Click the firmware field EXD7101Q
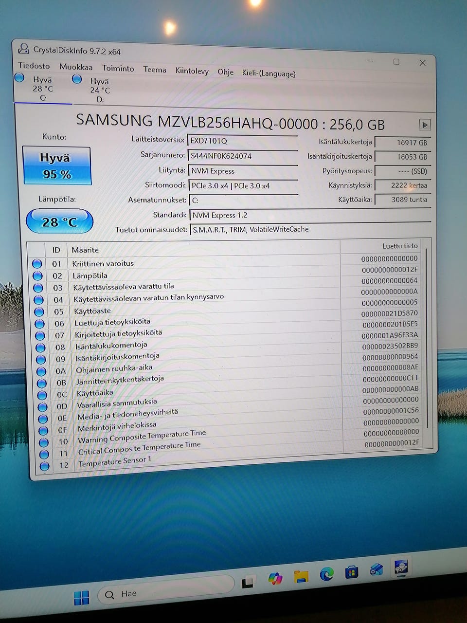The height and width of the screenshot is (623, 467). tap(243, 141)
